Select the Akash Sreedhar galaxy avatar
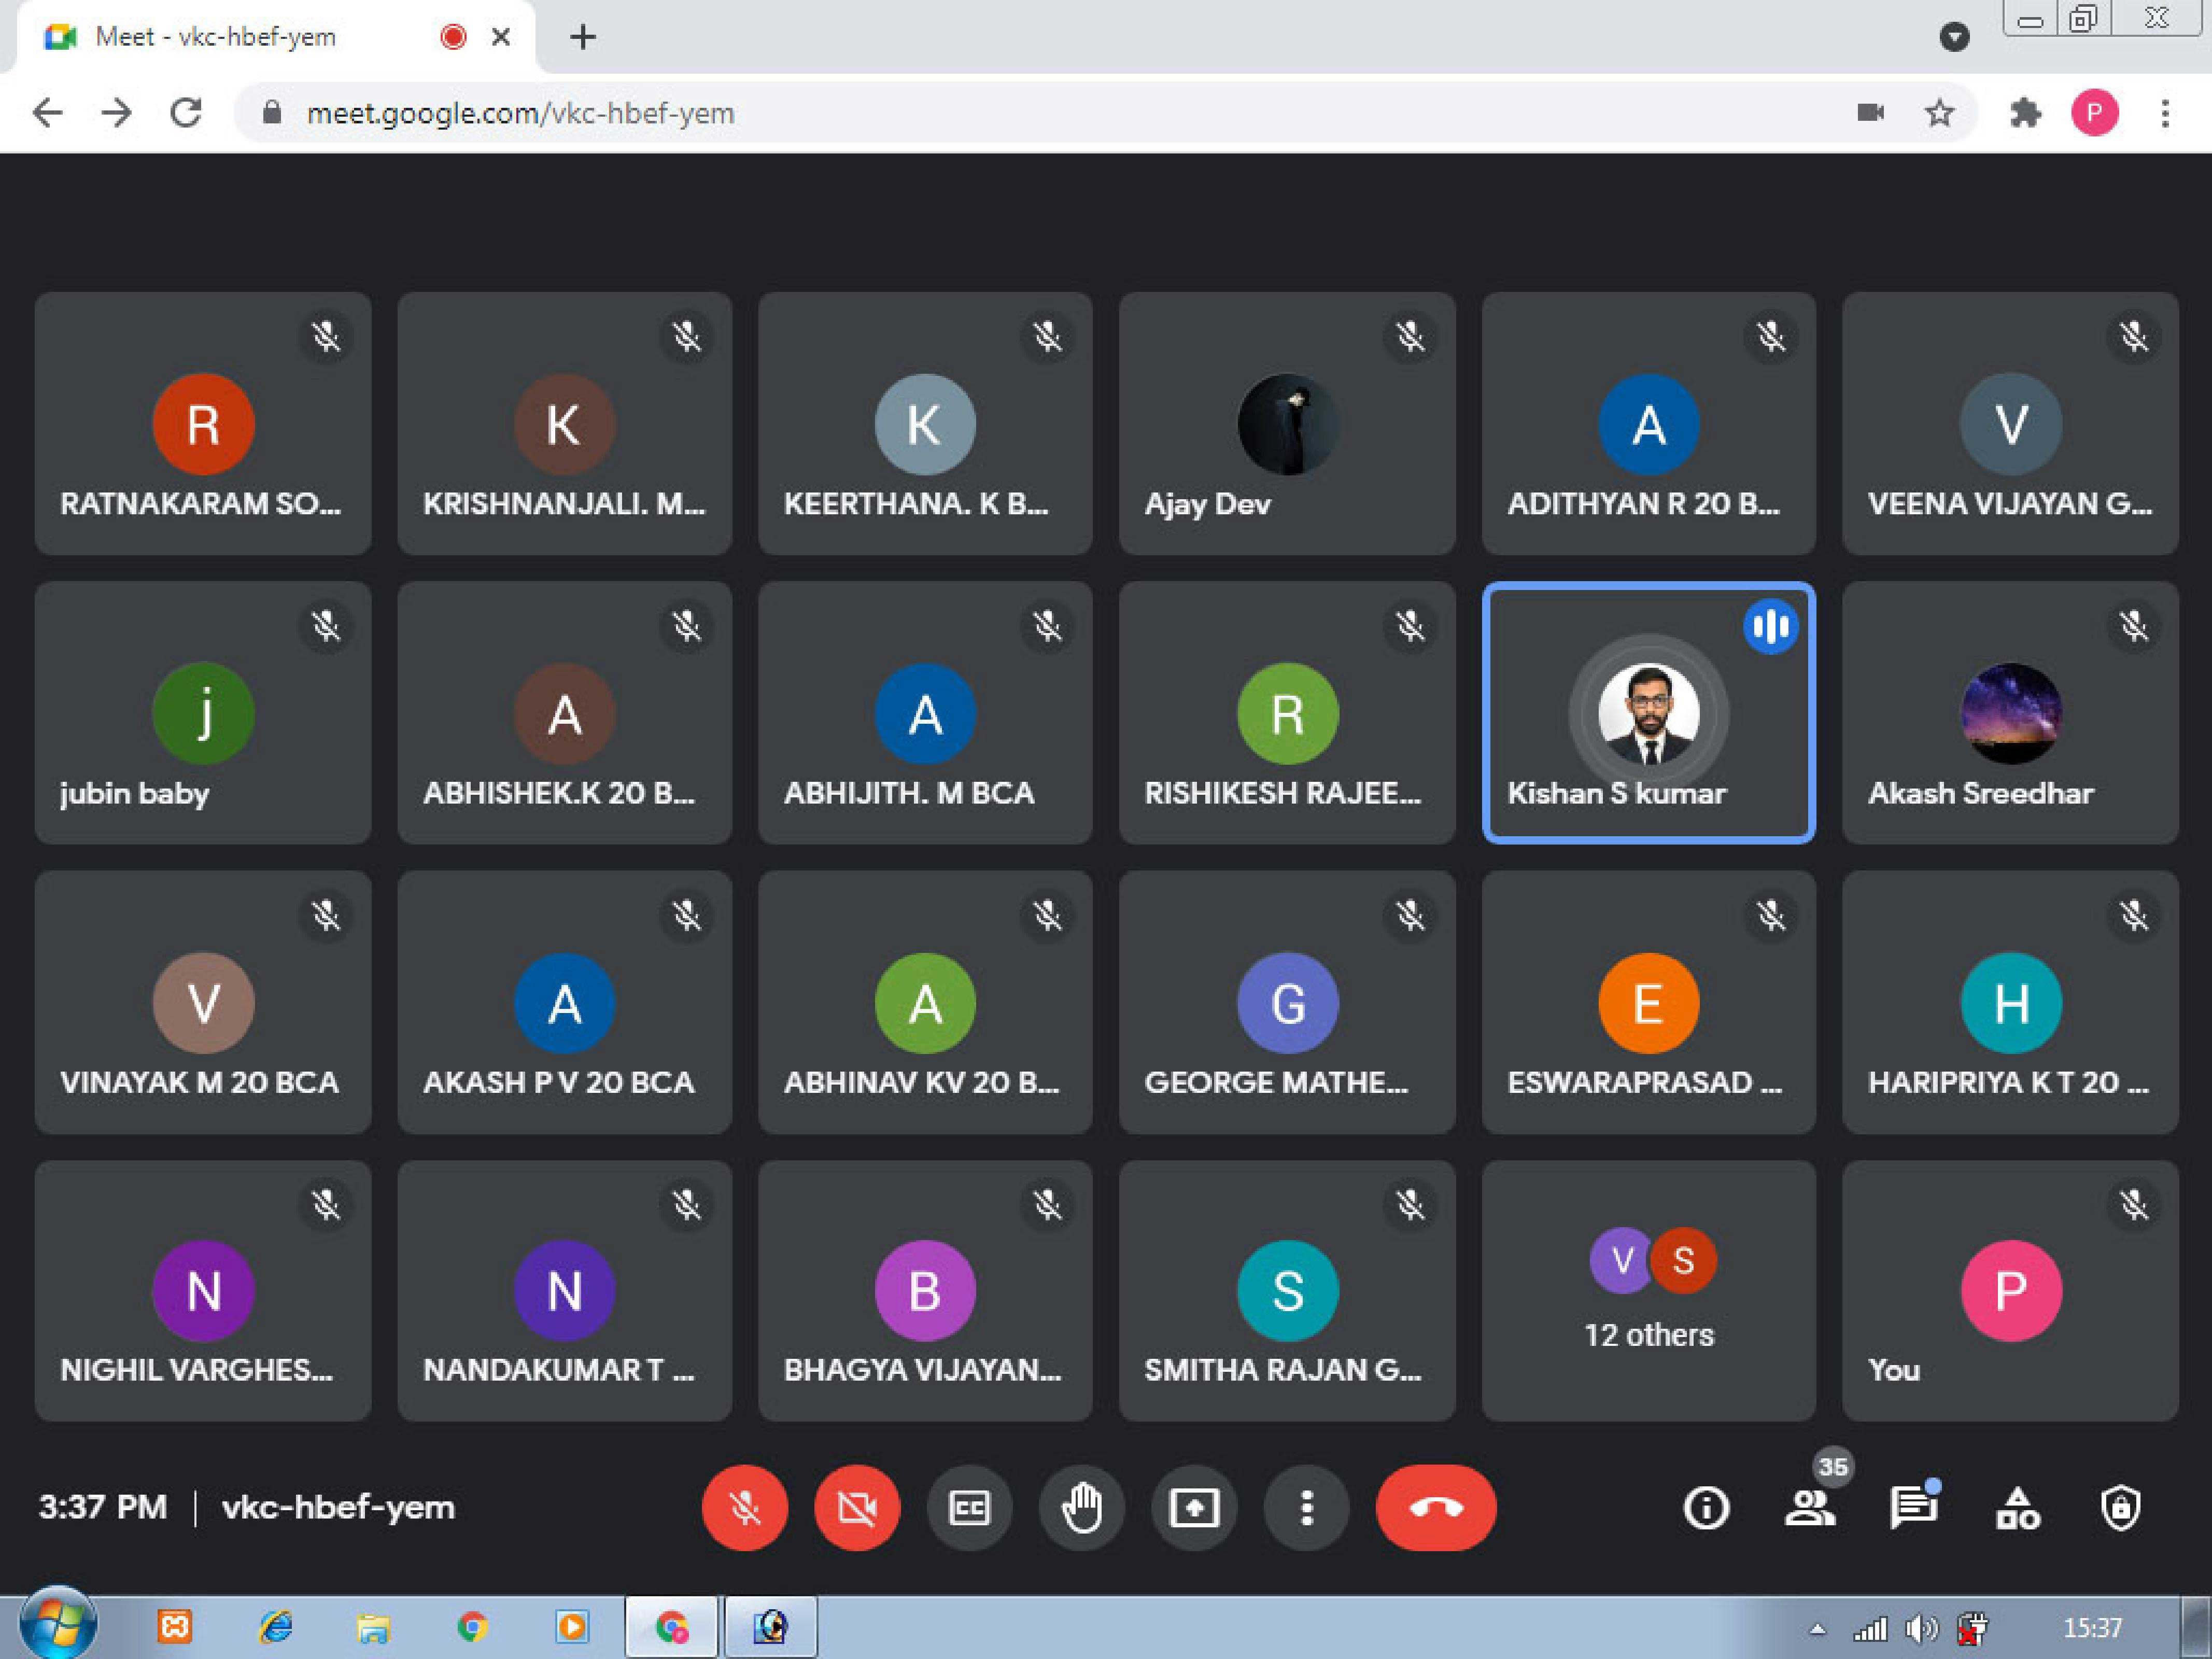This screenshot has height=1659, width=2212. point(2011,714)
